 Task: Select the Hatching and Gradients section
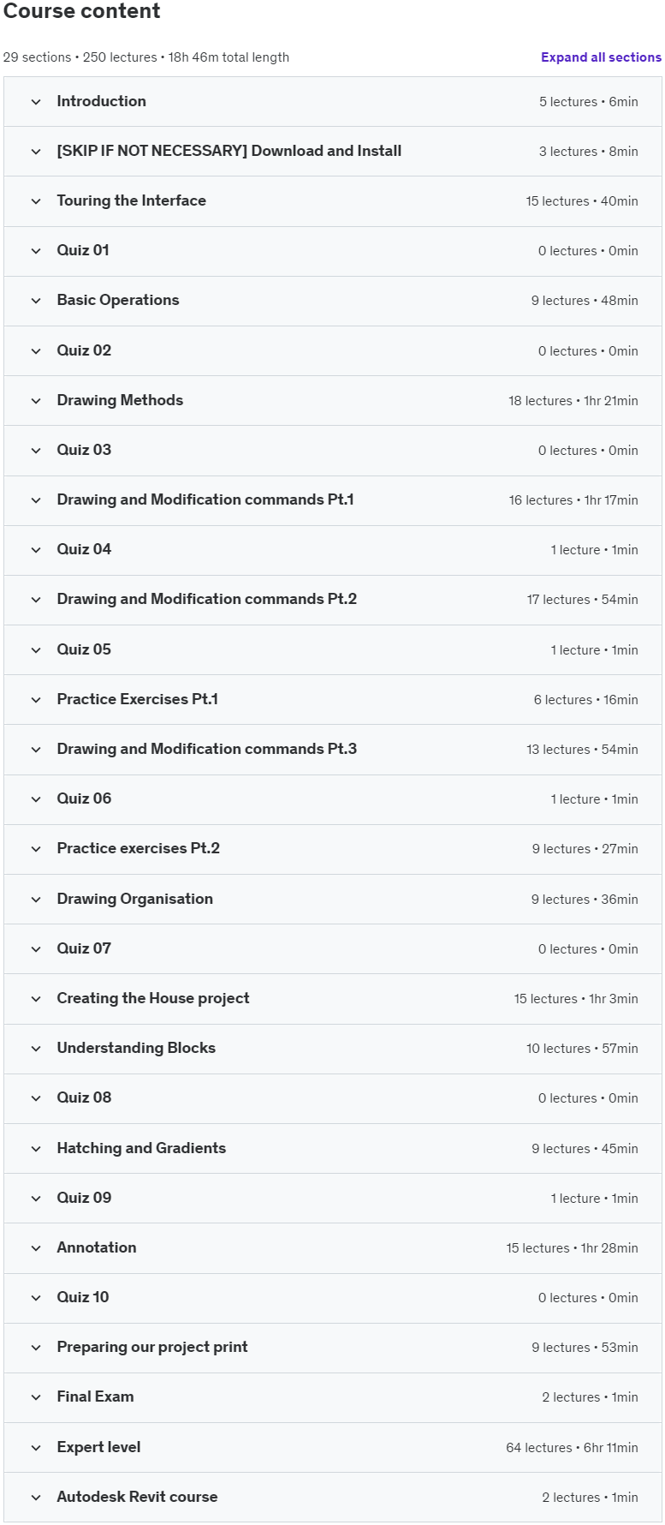click(141, 1148)
